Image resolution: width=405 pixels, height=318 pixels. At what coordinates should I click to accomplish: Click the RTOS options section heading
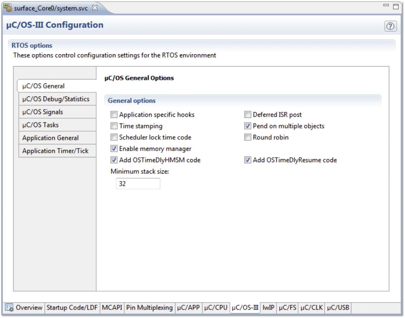tap(32, 45)
